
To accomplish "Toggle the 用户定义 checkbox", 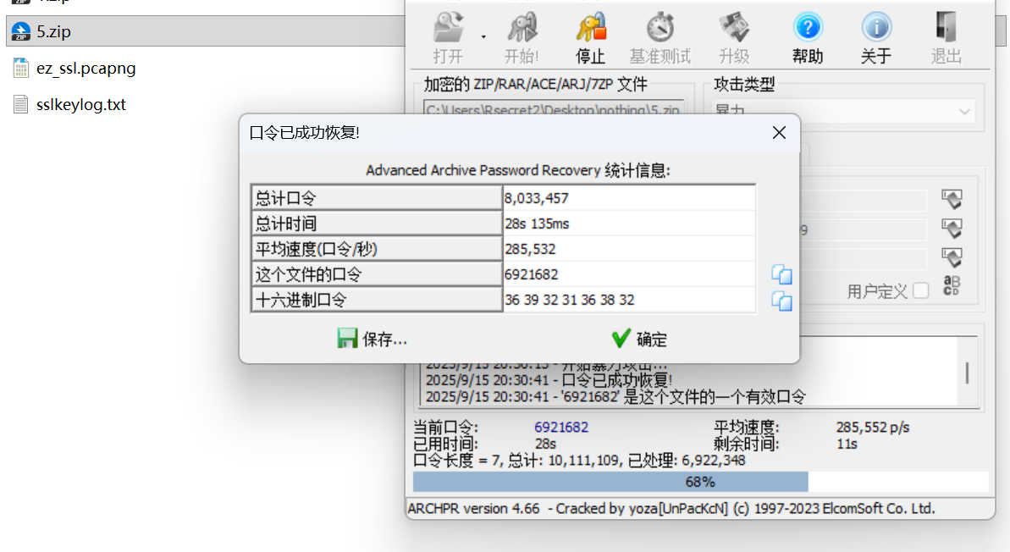I will (x=921, y=291).
